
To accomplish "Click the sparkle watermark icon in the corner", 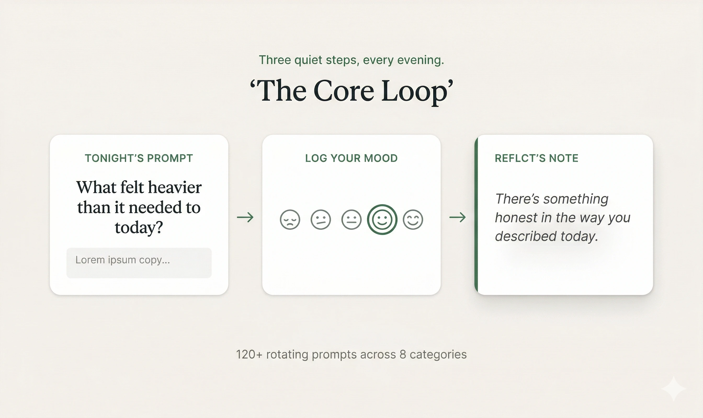I will (673, 389).
